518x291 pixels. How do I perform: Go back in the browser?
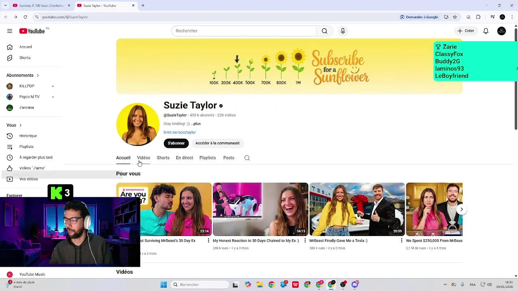click(x=6, y=17)
